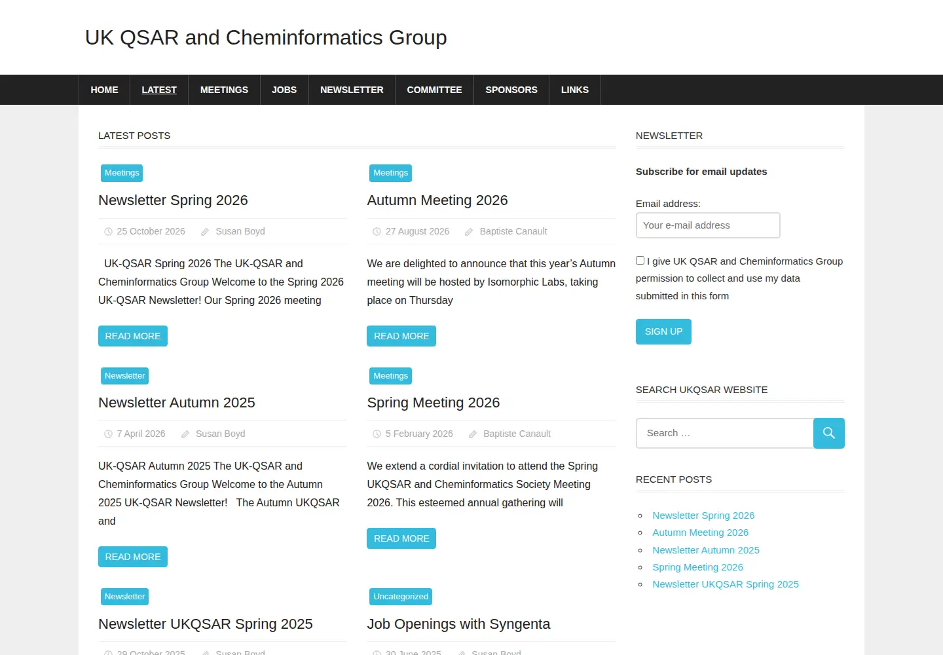Open the Meetings navigation item
The image size is (943, 655).
224,90
